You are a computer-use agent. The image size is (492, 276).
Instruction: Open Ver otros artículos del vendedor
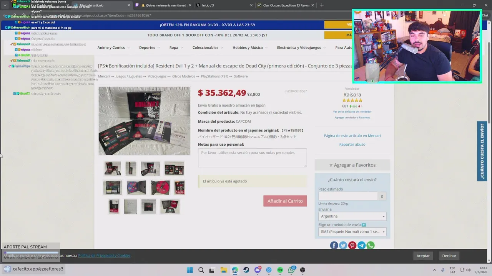point(352,112)
